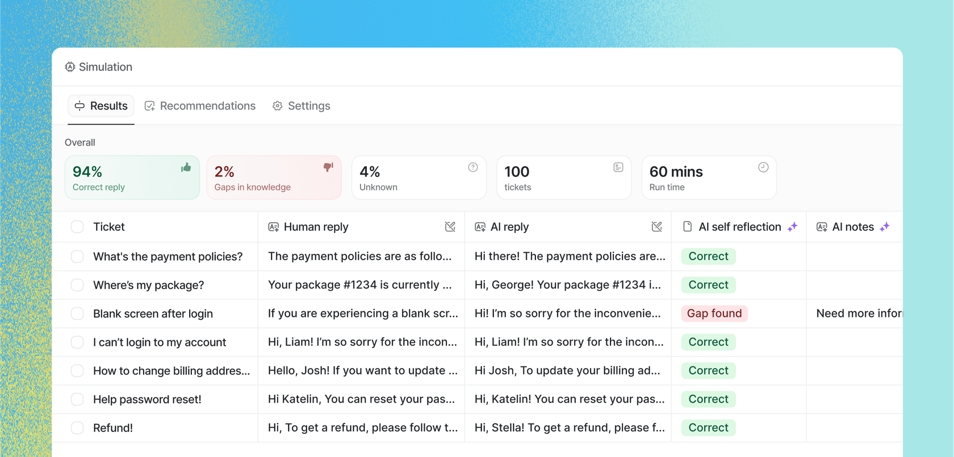Open the 'I can't login to my account' ticket
The image size is (954, 457).
click(160, 342)
